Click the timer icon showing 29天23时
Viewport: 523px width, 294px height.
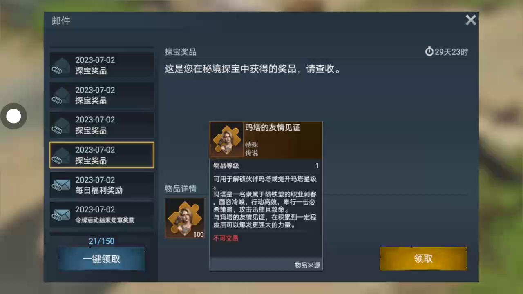pos(429,51)
